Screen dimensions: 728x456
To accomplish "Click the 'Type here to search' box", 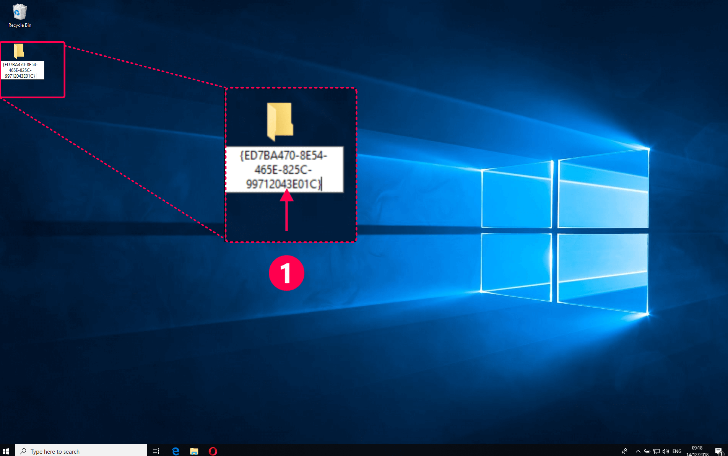I will tap(81, 451).
